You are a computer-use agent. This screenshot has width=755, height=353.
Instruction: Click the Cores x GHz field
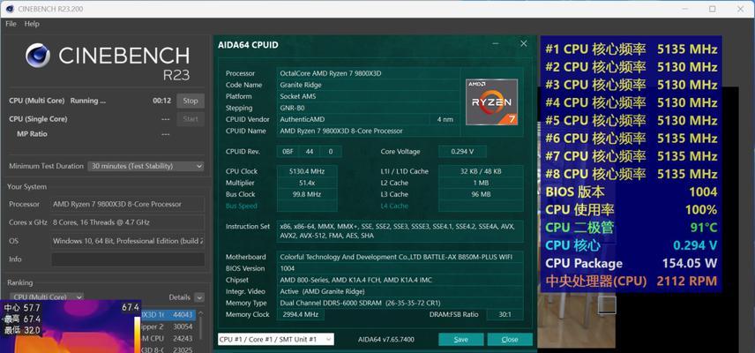pos(128,222)
